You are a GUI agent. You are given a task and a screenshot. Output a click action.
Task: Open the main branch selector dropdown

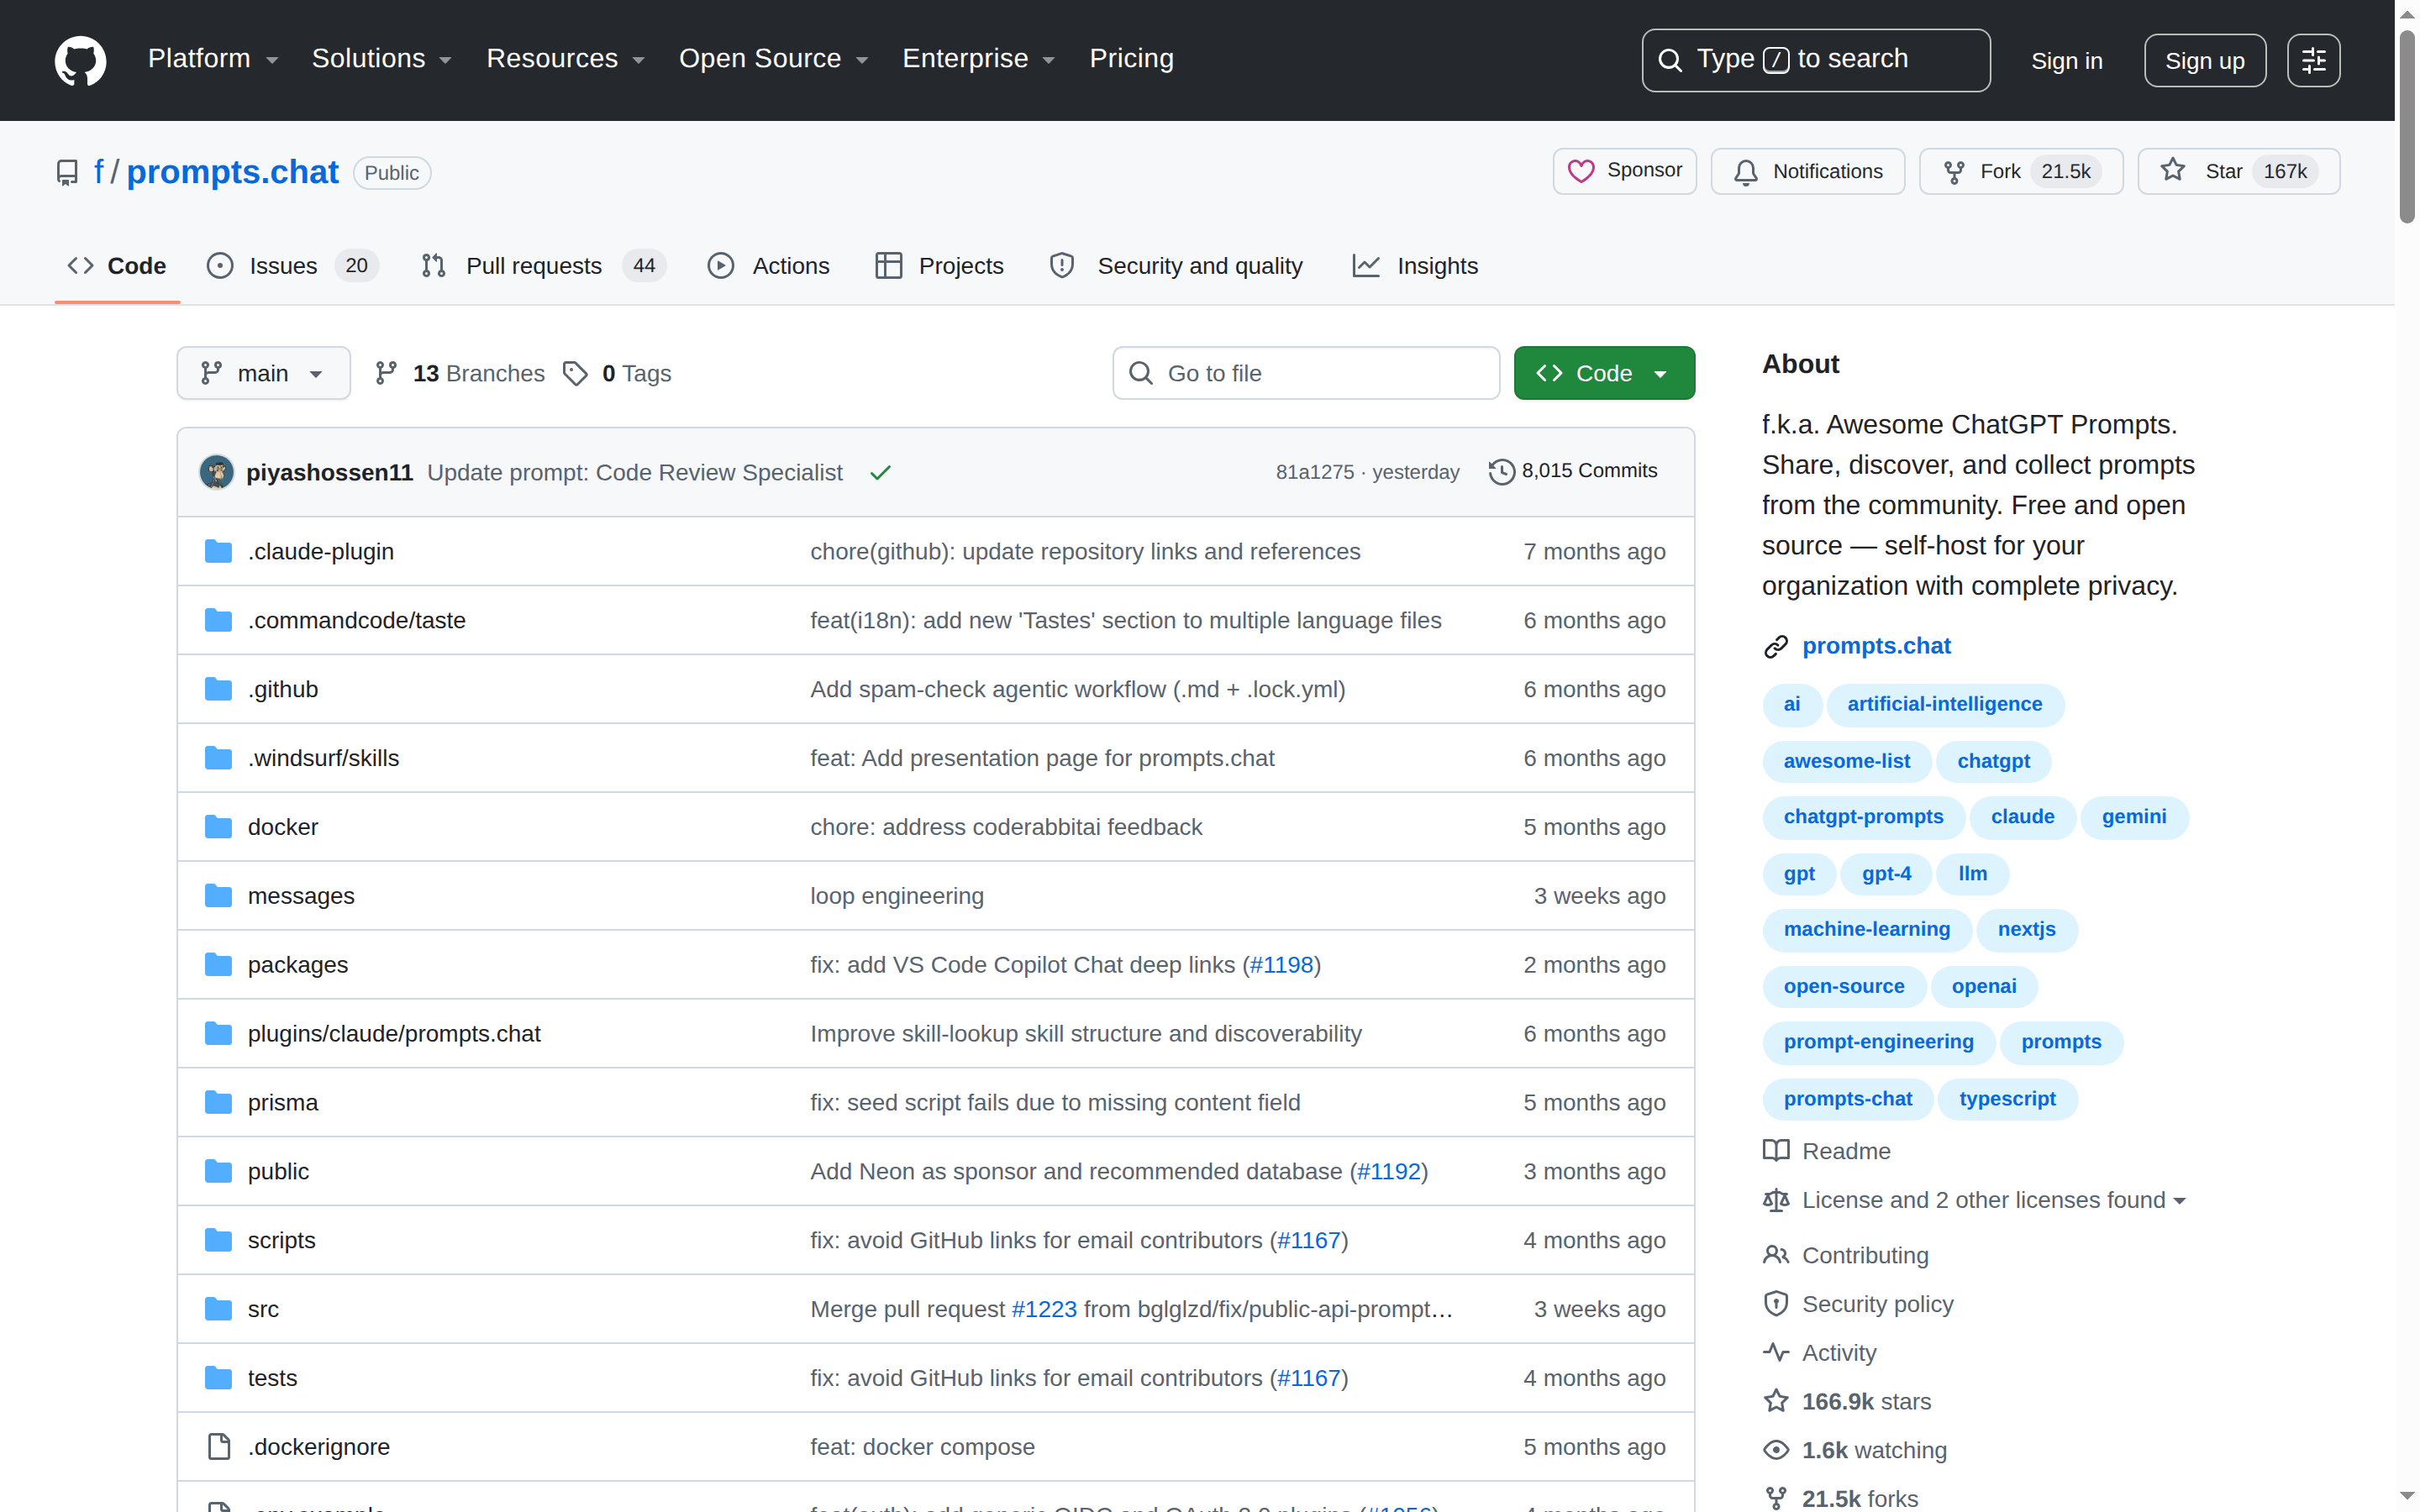(x=264, y=373)
